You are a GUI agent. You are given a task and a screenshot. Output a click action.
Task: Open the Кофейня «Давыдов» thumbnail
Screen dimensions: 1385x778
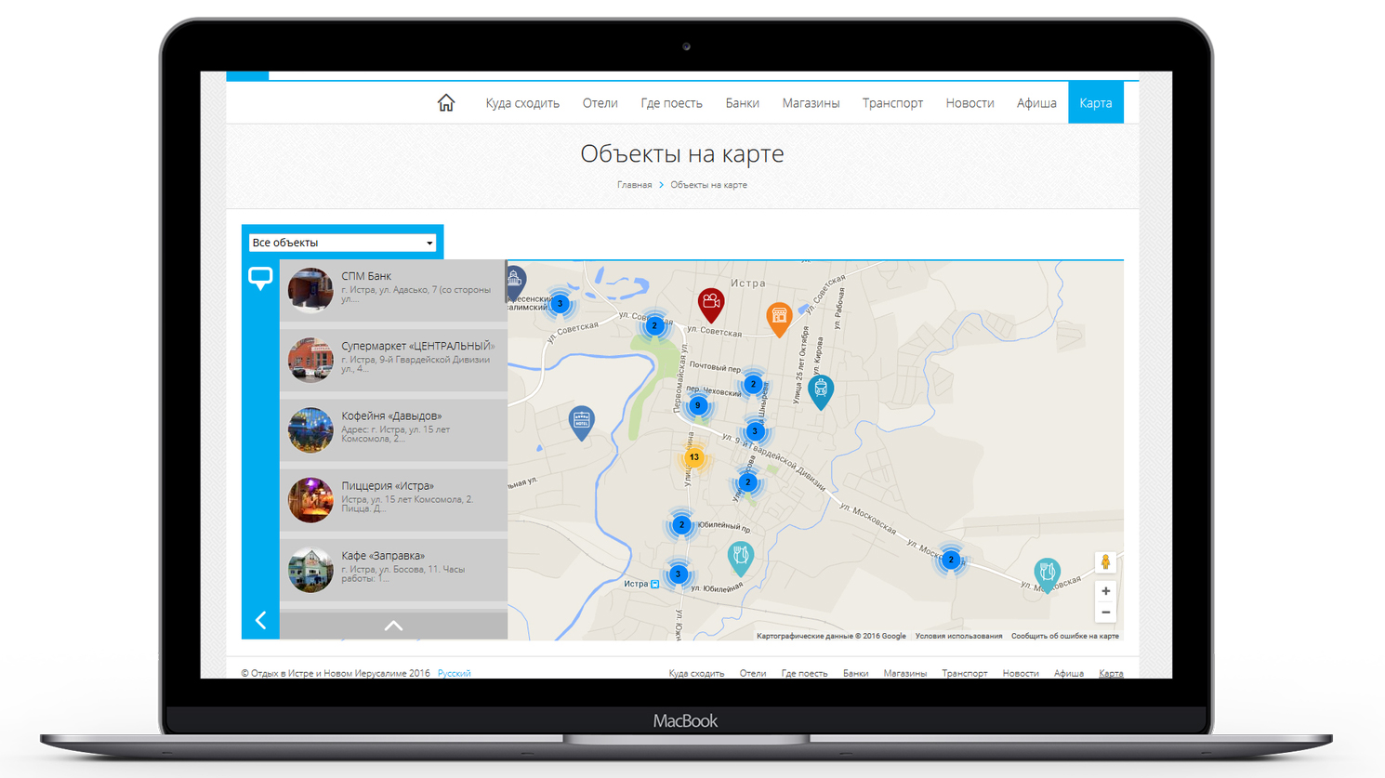pyautogui.click(x=310, y=429)
